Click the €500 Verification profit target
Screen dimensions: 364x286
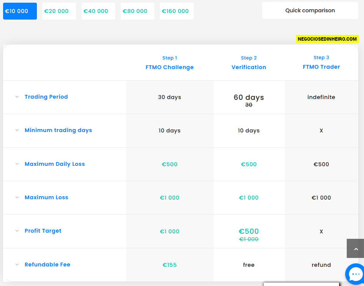[x=249, y=231]
